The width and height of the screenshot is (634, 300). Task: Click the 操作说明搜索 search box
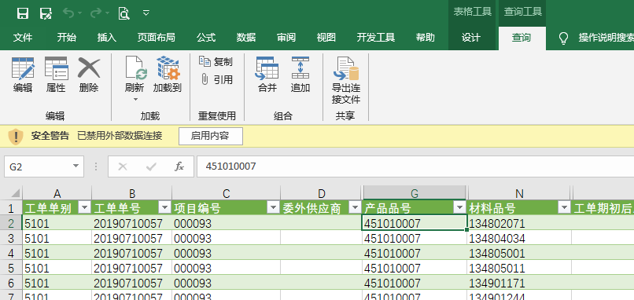[x=606, y=38]
